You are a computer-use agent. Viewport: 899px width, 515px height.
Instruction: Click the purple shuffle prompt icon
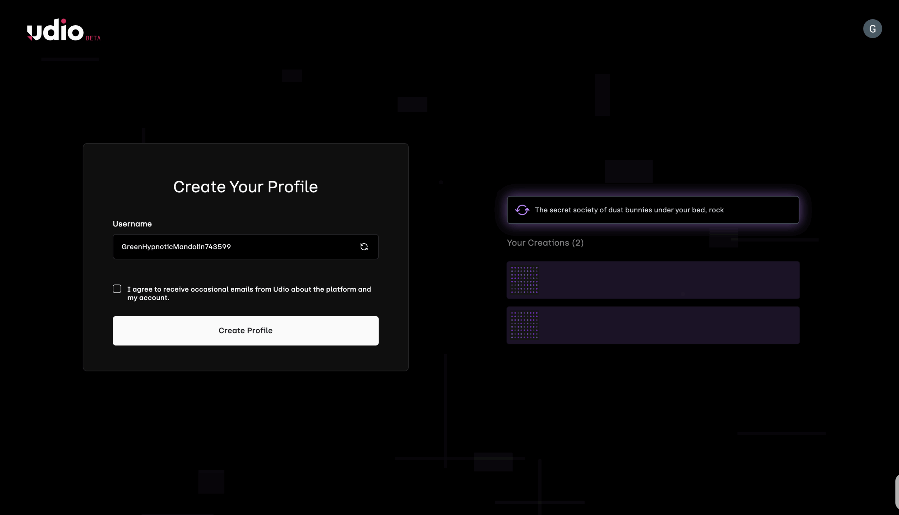point(522,210)
